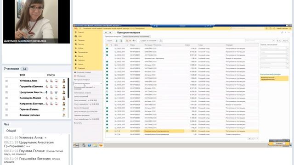
Task: Click the participants list vertical scrollbar
Action: click(68, 88)
